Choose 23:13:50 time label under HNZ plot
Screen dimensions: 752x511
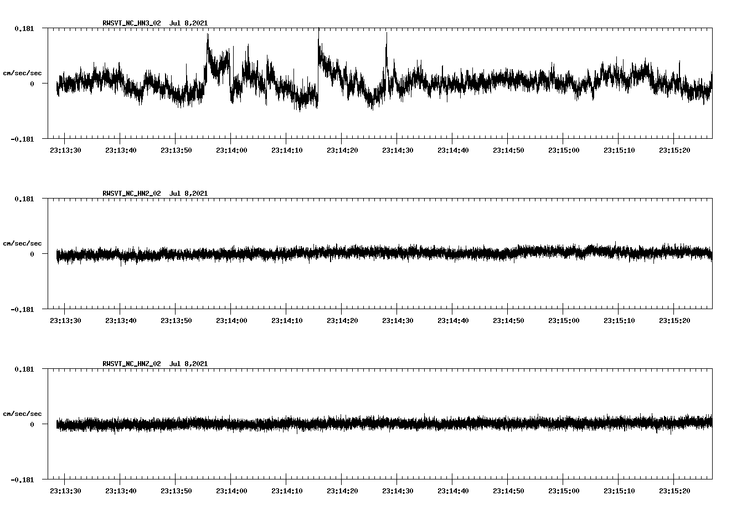[x=176, y=491]
